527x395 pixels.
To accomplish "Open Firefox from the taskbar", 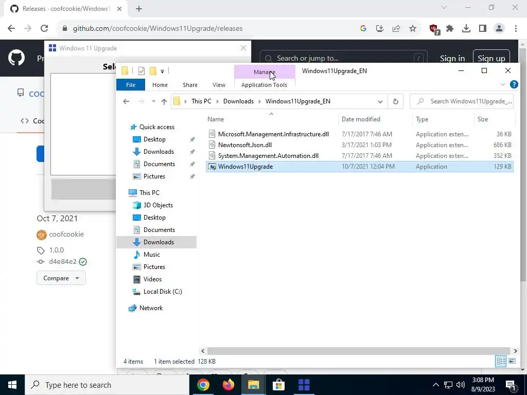I will 229,385.
